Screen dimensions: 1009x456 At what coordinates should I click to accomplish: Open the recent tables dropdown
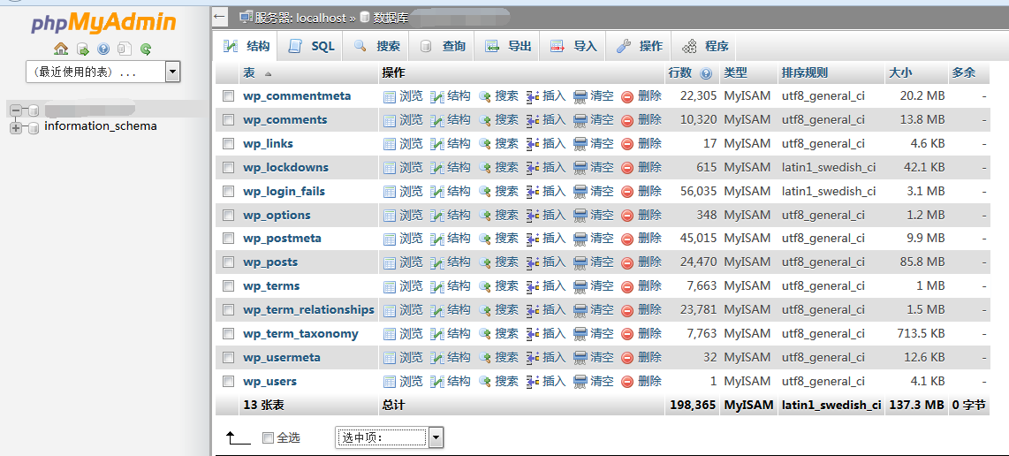(x=103, y=72)
